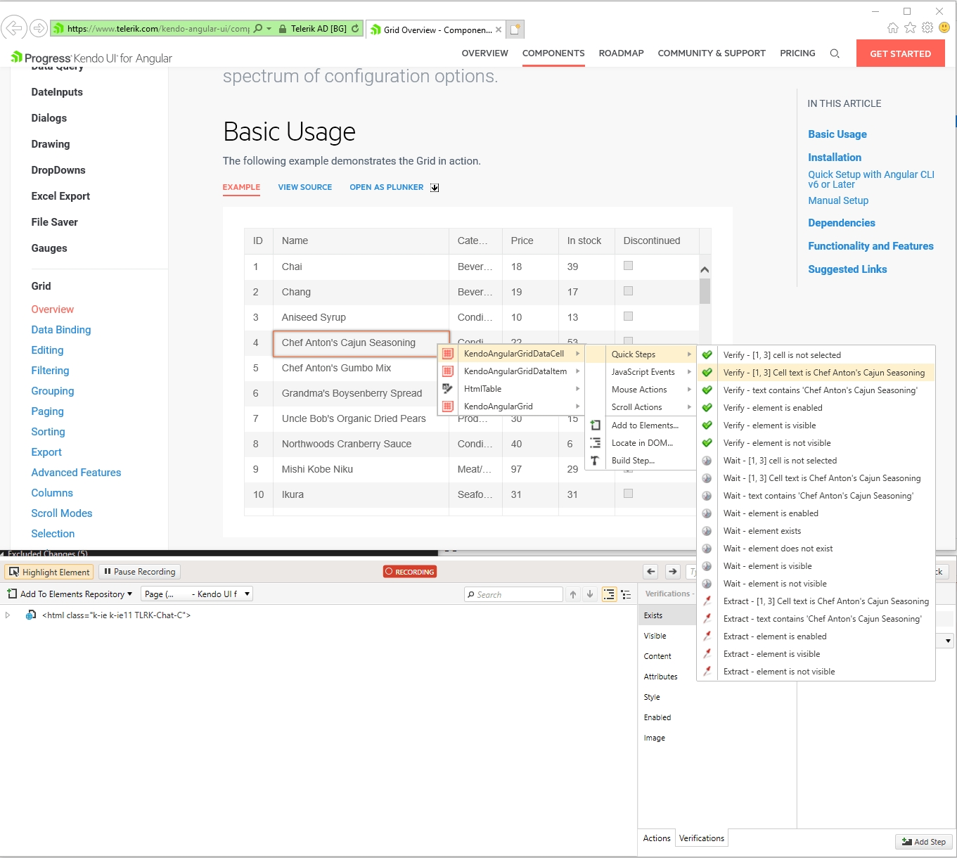Image resolution: width=957 pixels, height=858 pixels.
Task: Open the Data Binding sidebar link
Action: click(x=61, y=330)
